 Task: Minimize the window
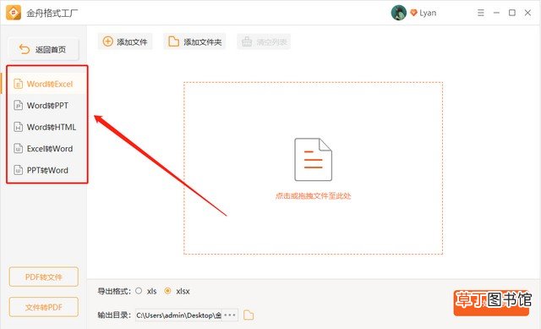[x=496, y=13]
